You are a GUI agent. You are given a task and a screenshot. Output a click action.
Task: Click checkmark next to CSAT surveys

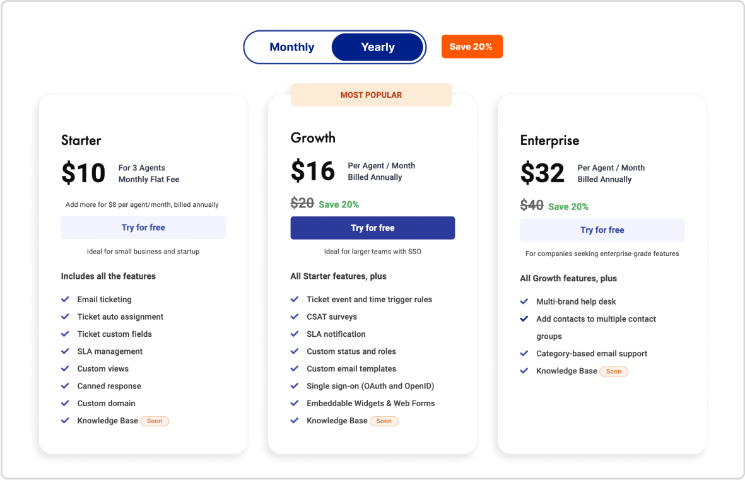coord(295,317)
